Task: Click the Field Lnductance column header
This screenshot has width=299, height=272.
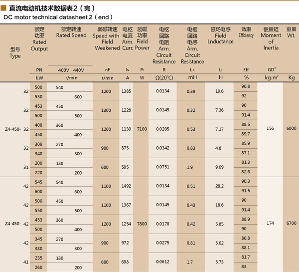Action: point(220,36)
